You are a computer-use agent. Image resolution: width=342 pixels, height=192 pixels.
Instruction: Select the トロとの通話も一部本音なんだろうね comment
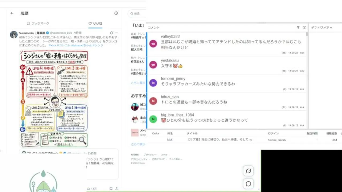(194, 102)
